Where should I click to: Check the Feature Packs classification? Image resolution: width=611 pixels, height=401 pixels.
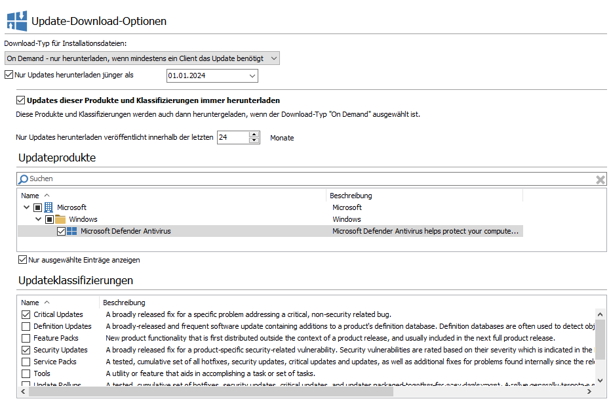click(x=26, y=339)
